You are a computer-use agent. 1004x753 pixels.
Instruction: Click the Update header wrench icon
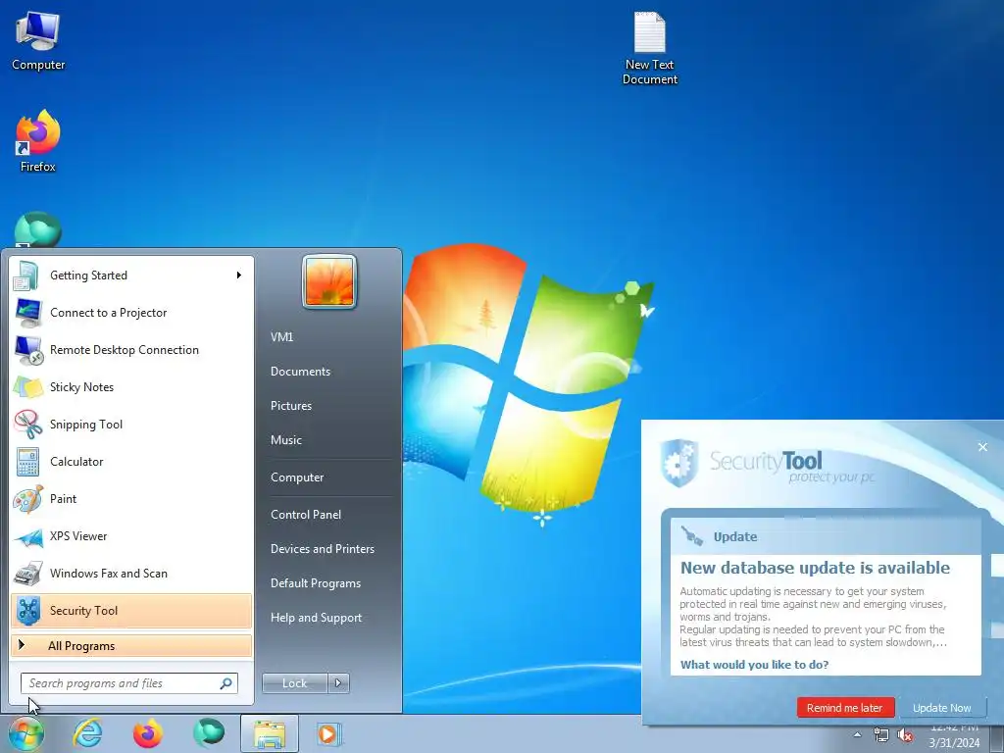(x=691, y=535)
